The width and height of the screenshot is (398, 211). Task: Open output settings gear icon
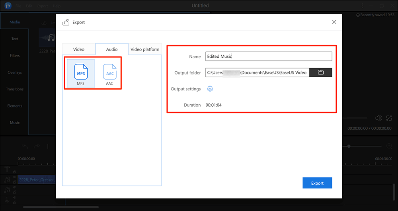click(x=210, y=89)
